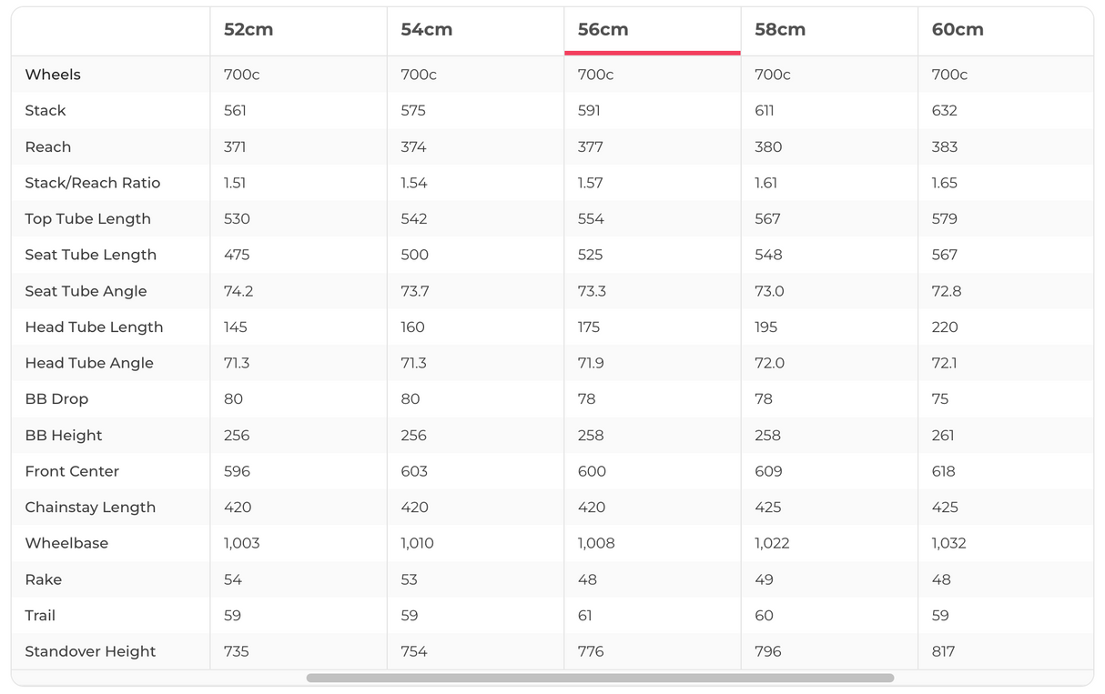This screenshot has width=1105, height=694.
Task: Click the Chainstay Length row label
Action: tap(90, 508)
